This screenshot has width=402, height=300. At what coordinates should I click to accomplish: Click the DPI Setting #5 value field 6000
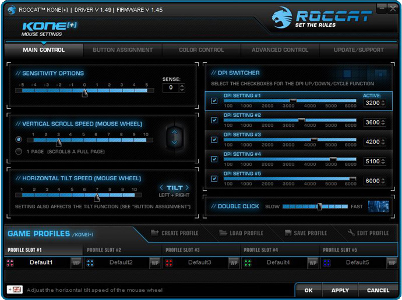coord(372,181)
